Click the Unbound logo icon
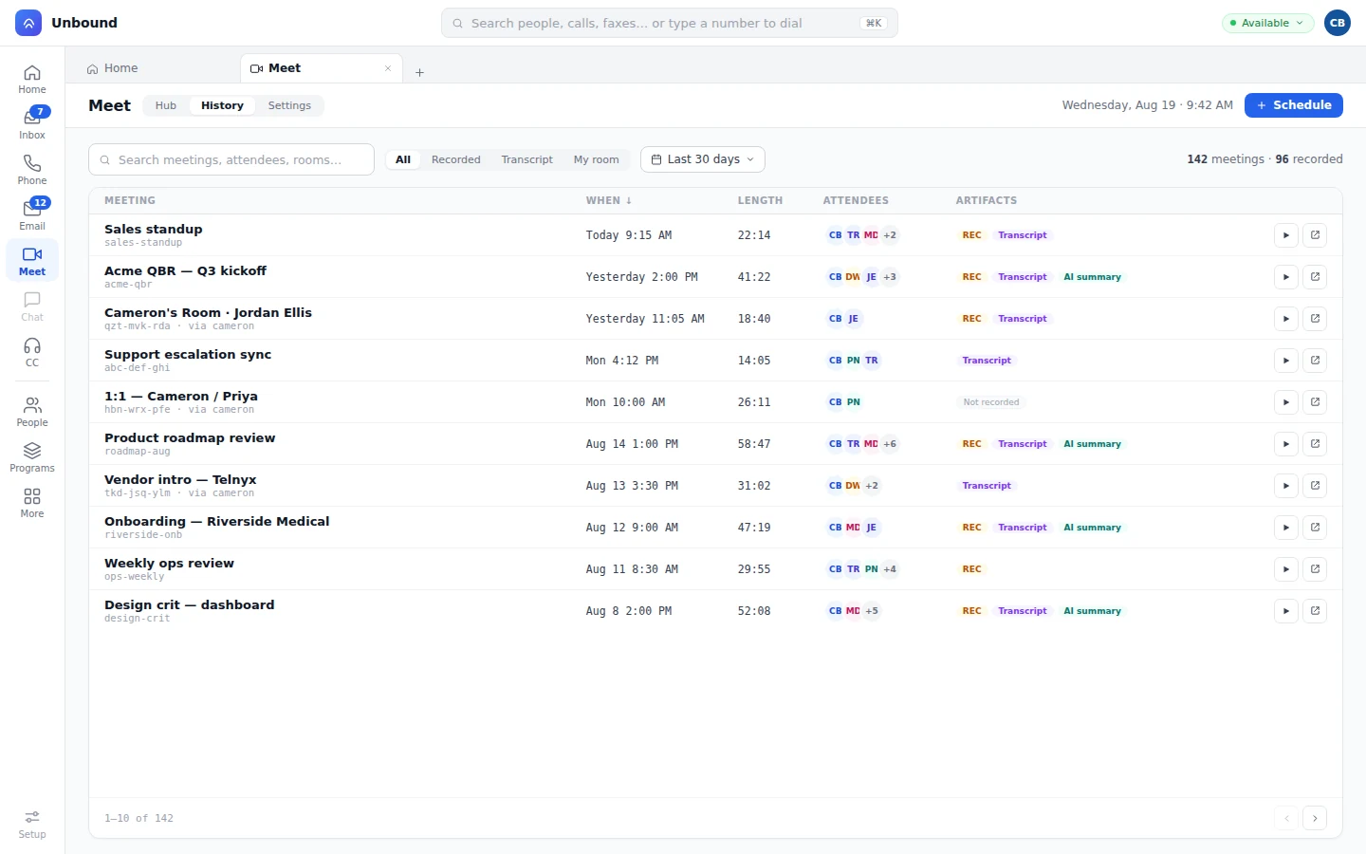The width and height of the screenshot is (1366, 854). [28, 23]
